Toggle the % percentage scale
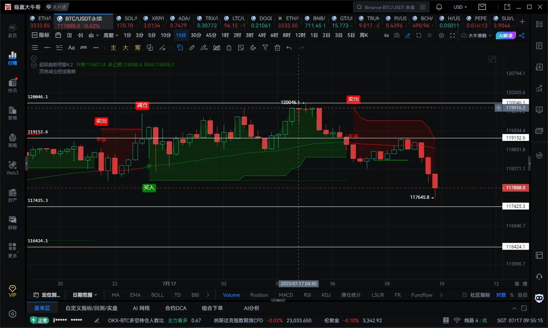Screen dimensions: 548x328 pos(512,295)
